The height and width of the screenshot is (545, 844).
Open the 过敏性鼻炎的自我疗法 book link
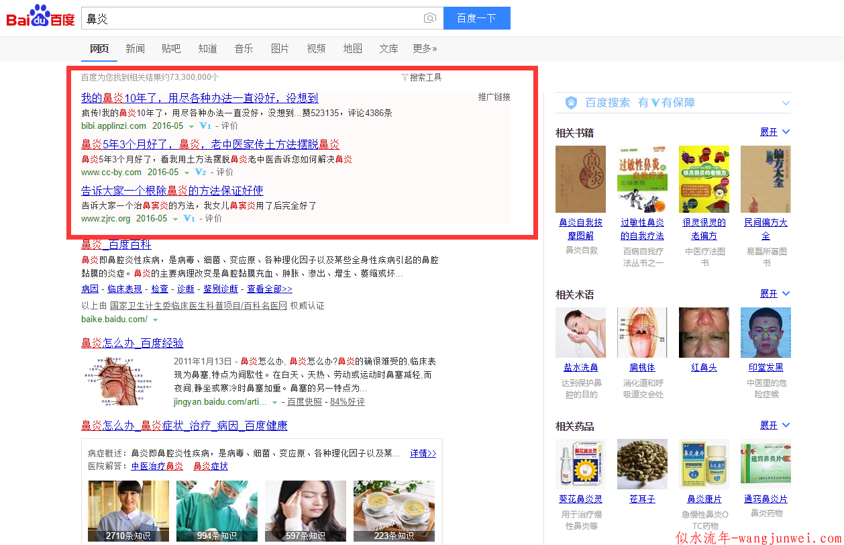point(642,229)
